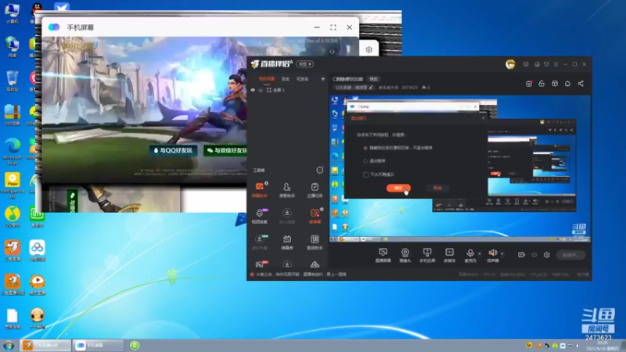
Task: Click the share icon in the companion header
Action: point(581,84)
